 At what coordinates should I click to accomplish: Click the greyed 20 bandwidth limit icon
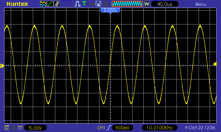pos(13,128)
